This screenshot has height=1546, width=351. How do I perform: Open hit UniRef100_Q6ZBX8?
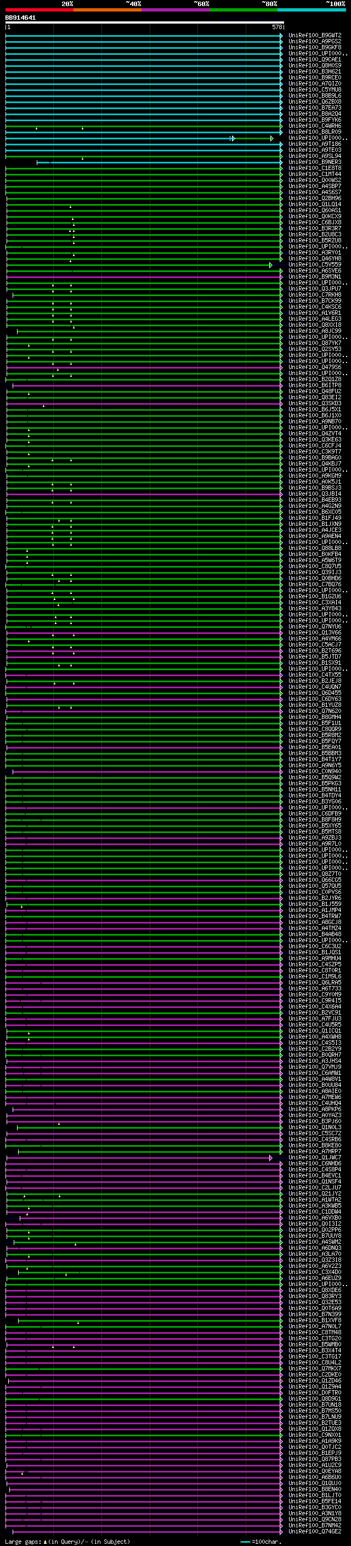pos(314,102)
